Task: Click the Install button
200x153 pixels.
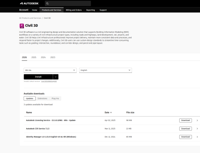Action: point(38,77)
